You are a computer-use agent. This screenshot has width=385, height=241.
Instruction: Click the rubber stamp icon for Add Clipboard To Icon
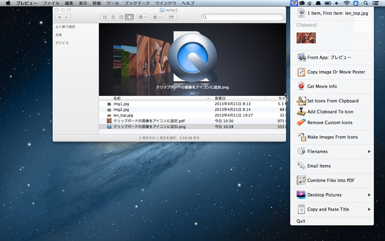tap(301, 112)
